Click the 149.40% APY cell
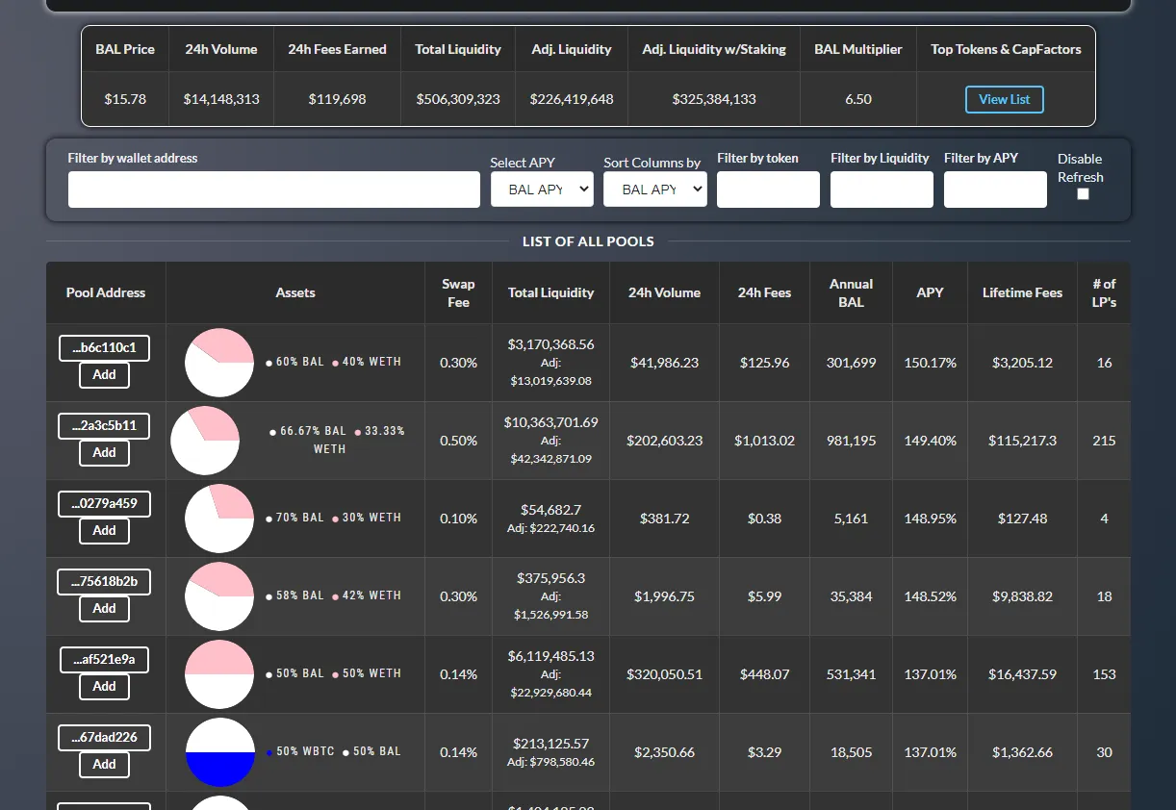 pyautogui.click(x=931, y=441)
